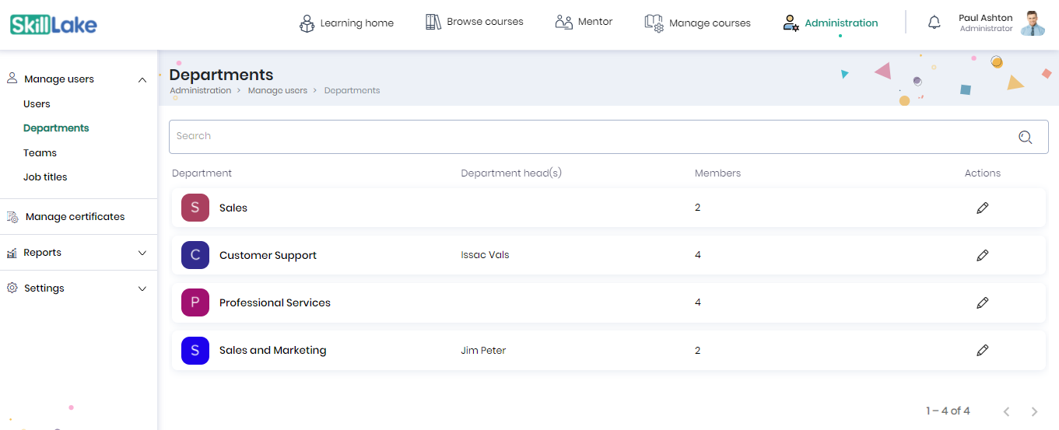Viewport: 1059px width, 430px height.
Task: Click edit pencil for Customer Support
Action: (x=983, y=255)
